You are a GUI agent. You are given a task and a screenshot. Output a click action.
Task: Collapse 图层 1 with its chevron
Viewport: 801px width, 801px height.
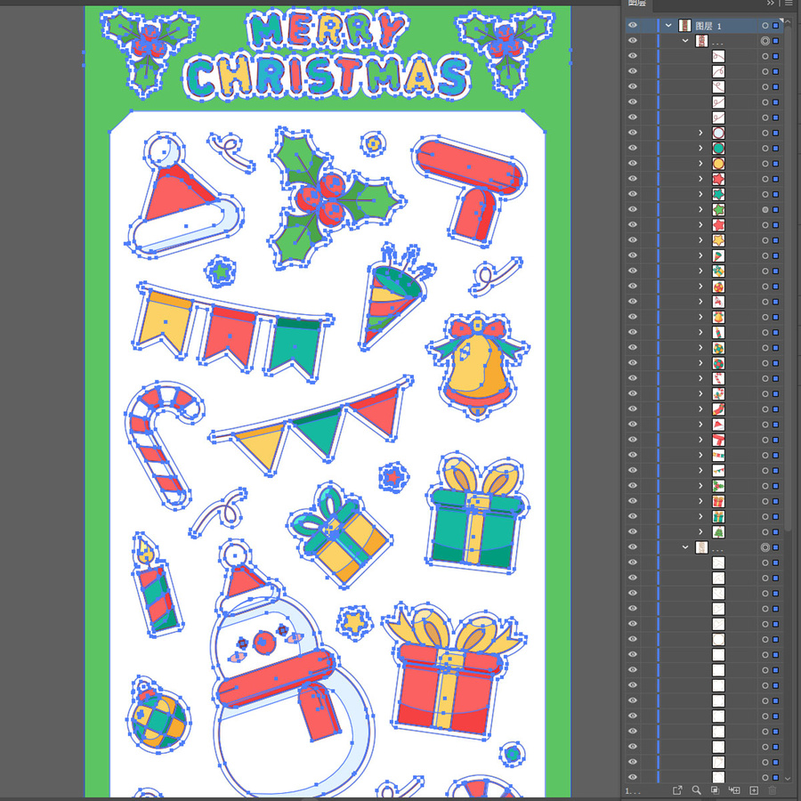pos(668,26)
